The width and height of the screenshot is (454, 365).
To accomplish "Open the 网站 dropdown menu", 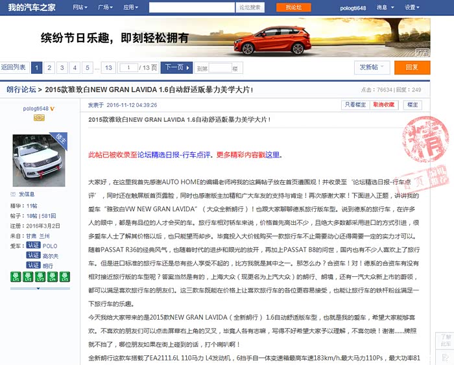I will pyautogui.click(x=80, y=7).
